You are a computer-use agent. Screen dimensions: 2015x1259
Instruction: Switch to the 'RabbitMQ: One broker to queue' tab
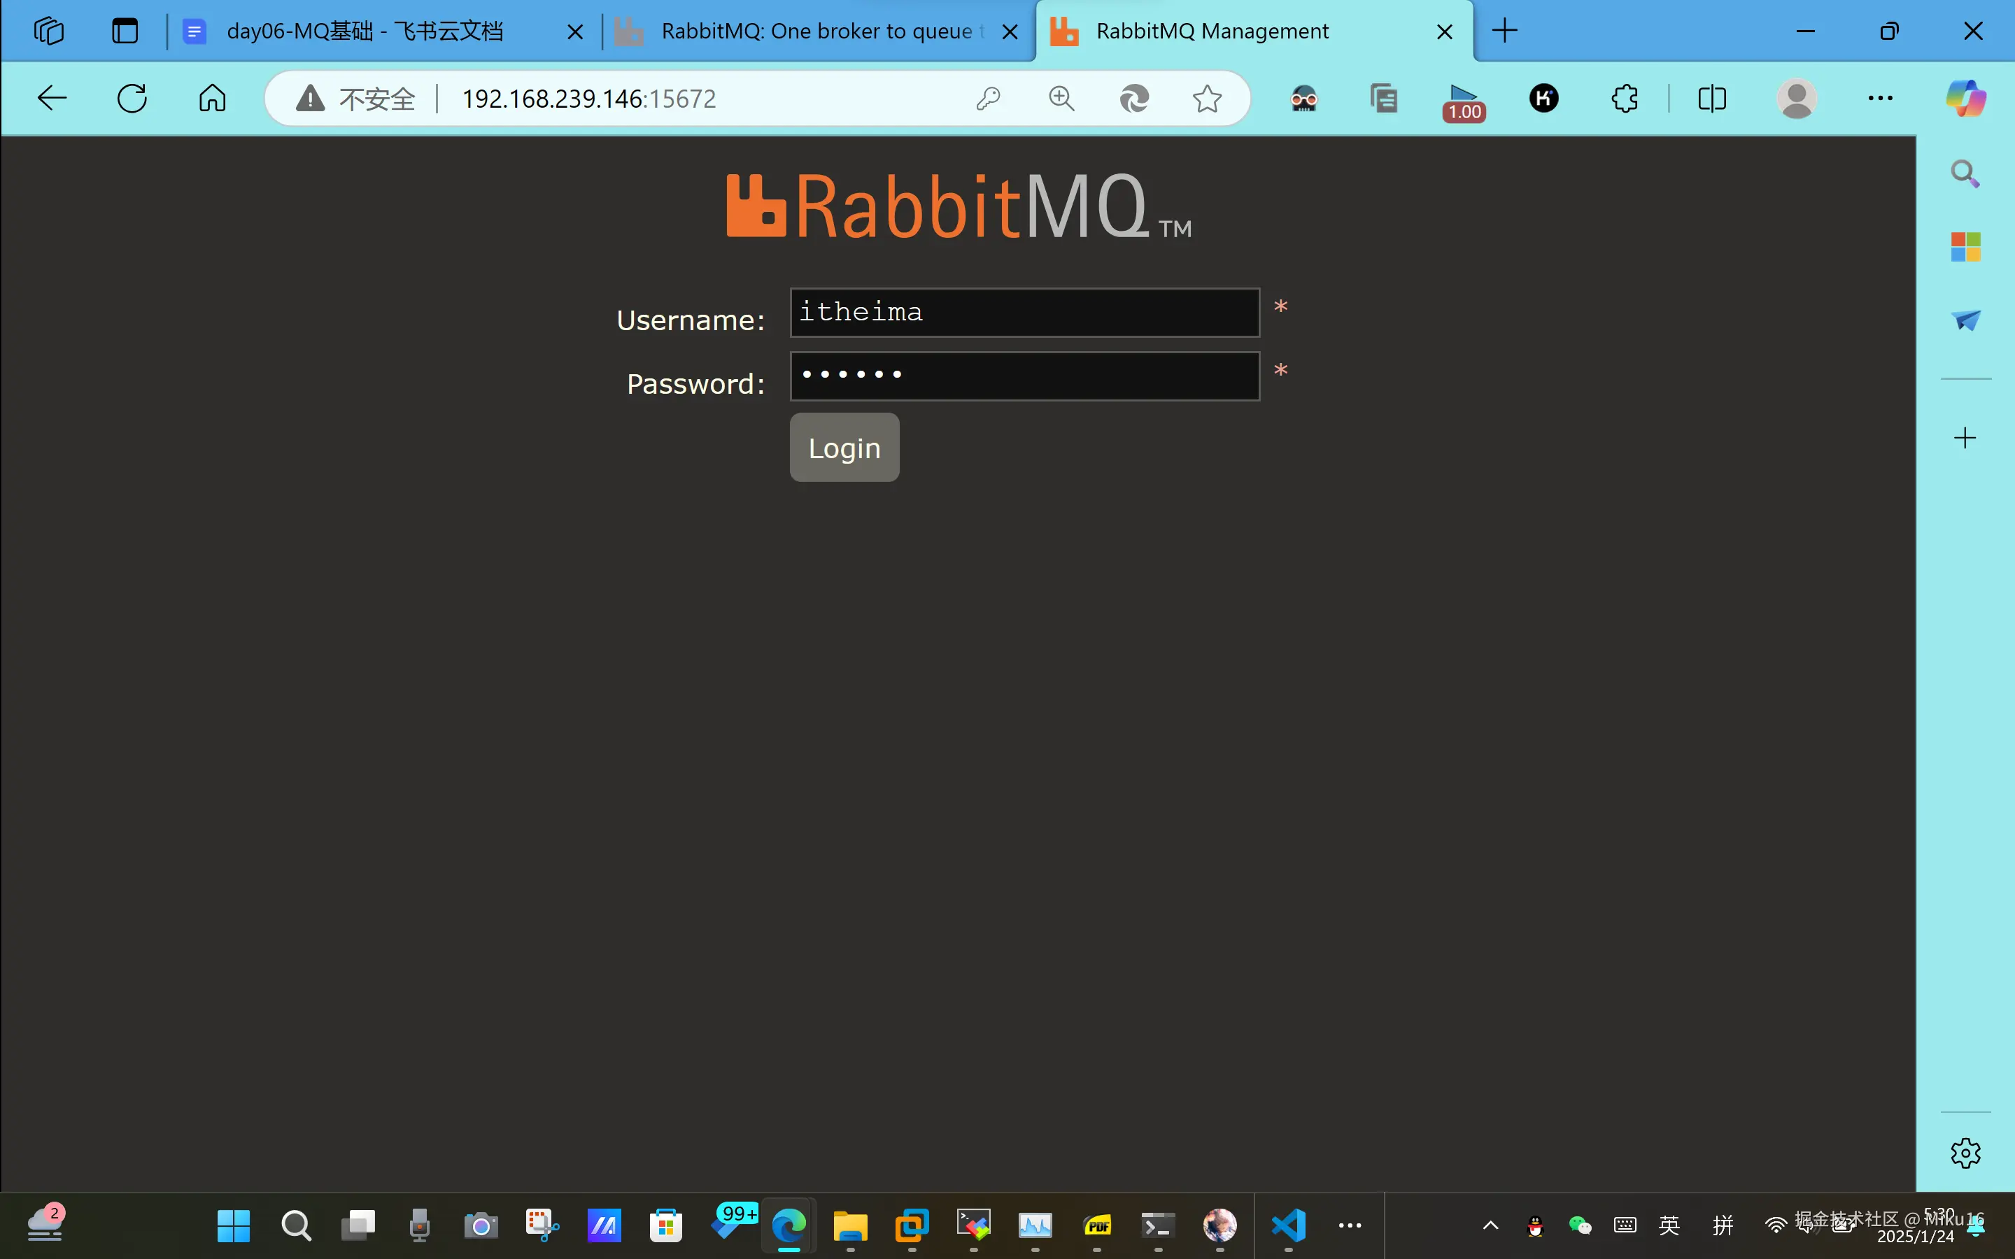[x=814, y=31]
